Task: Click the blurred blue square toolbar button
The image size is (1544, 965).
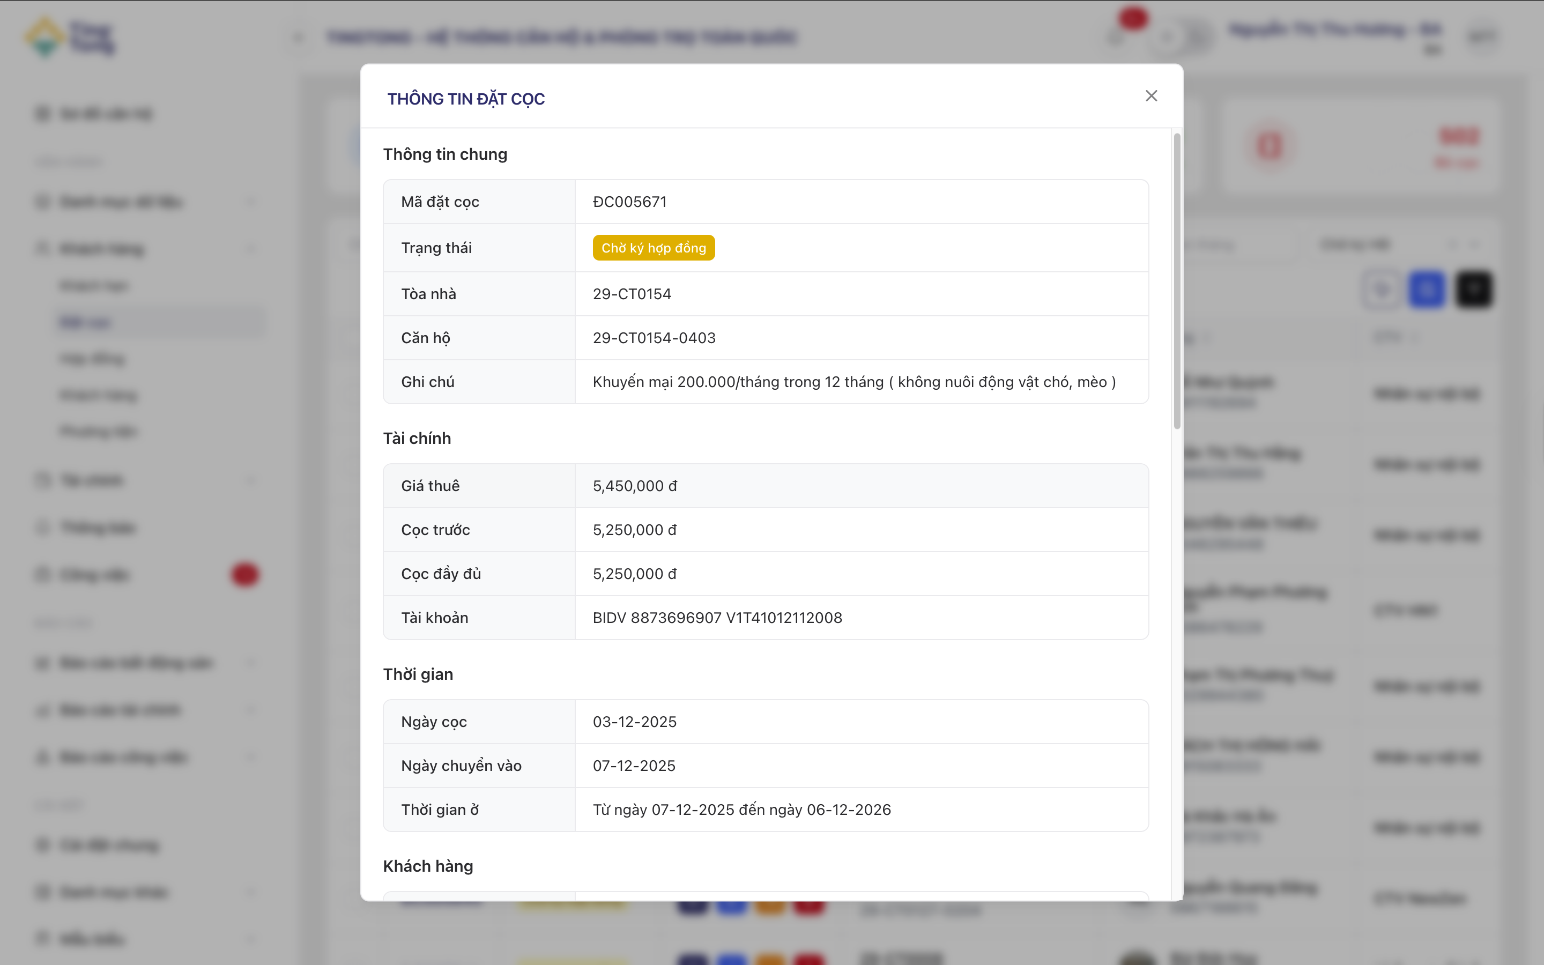Action: point(1427,289)
